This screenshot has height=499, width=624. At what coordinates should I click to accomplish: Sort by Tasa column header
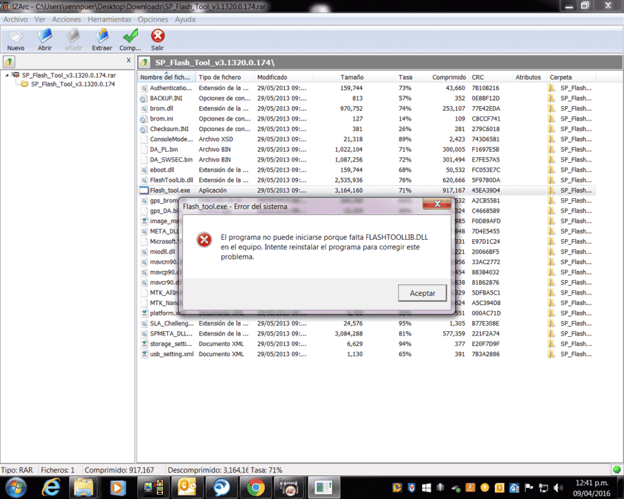point(390,77)
